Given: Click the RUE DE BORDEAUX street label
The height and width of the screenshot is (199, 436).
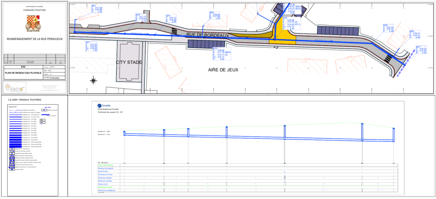Looking at the screenshot, I should [208, 36].
